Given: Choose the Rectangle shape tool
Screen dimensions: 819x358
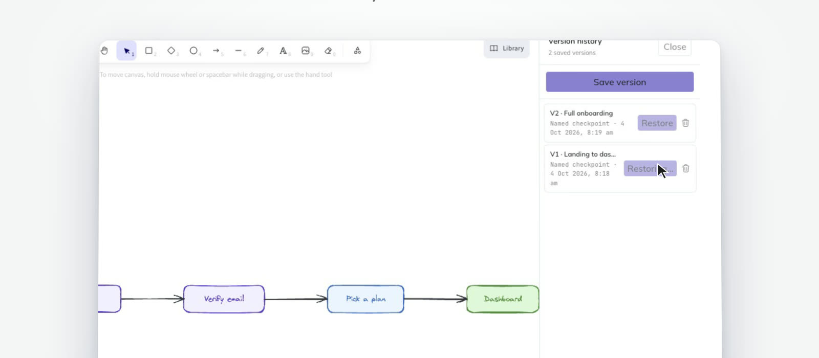Looking at the screenshot, I should [149, 51].
